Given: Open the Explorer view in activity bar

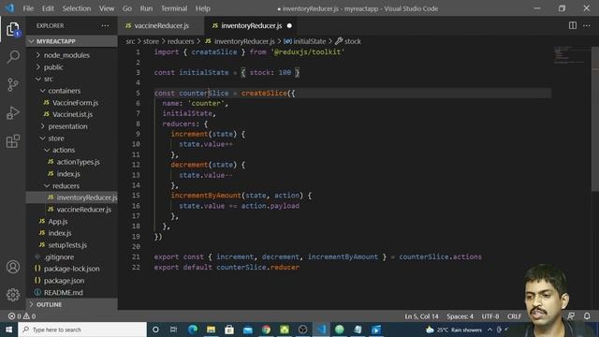Looking at the screenshot, I should coord(13,29).
